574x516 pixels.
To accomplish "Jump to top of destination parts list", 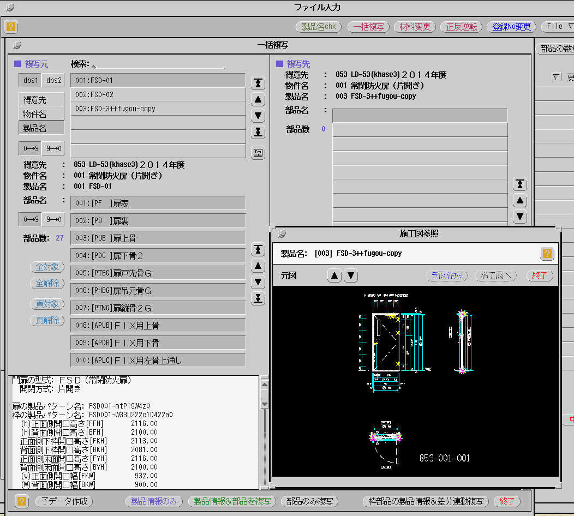I will tap(520, 184).
